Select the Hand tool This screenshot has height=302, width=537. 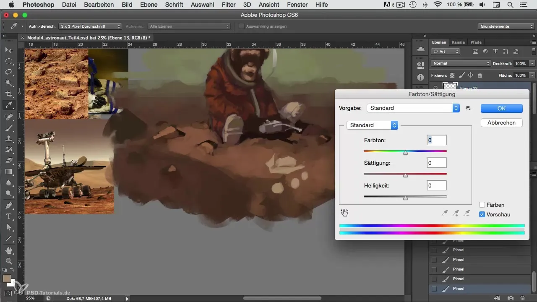pos(8,250)
